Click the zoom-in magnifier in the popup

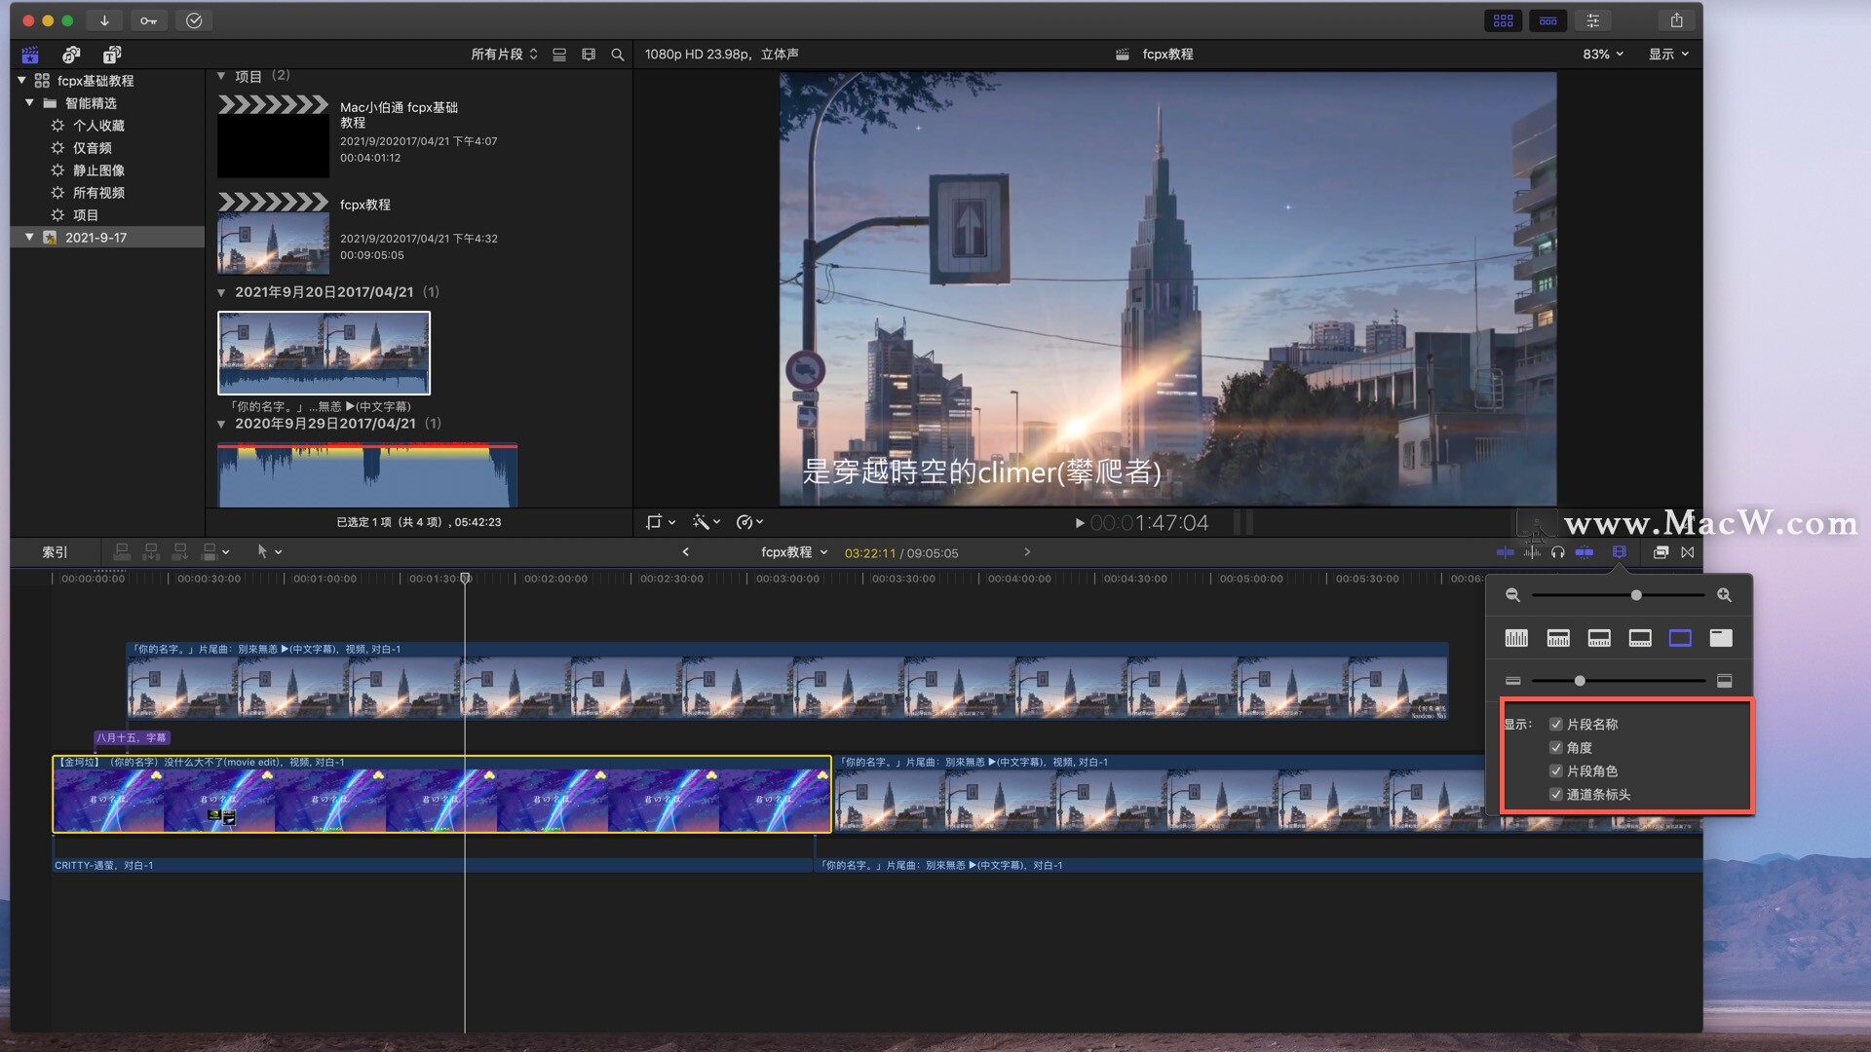[1724, 595]
